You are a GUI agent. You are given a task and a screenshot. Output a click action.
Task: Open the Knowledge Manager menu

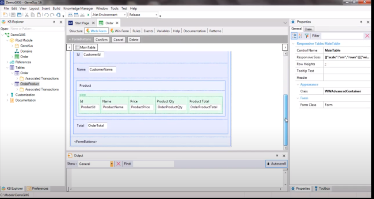pos(78,8)
